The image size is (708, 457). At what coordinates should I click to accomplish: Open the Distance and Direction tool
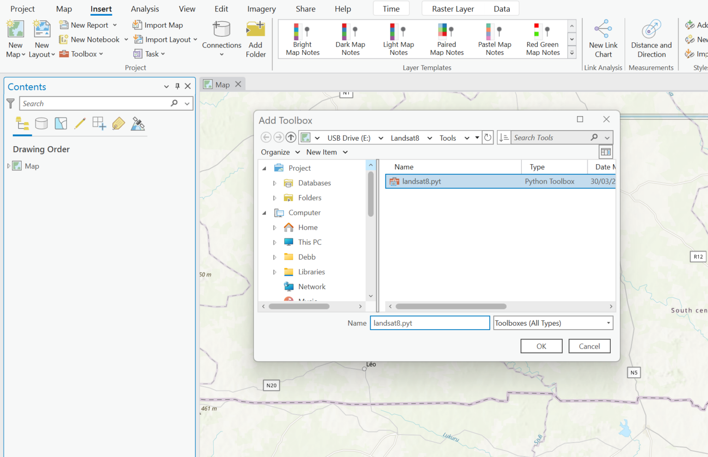651,39
